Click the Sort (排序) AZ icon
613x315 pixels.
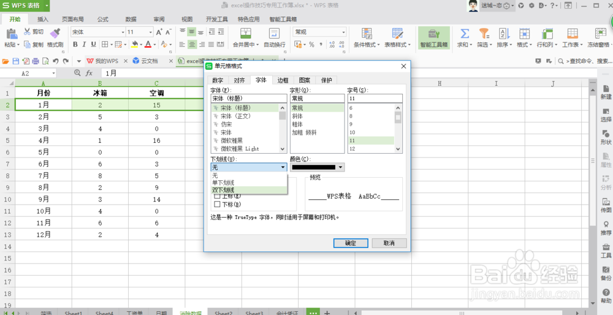(503, 33)
